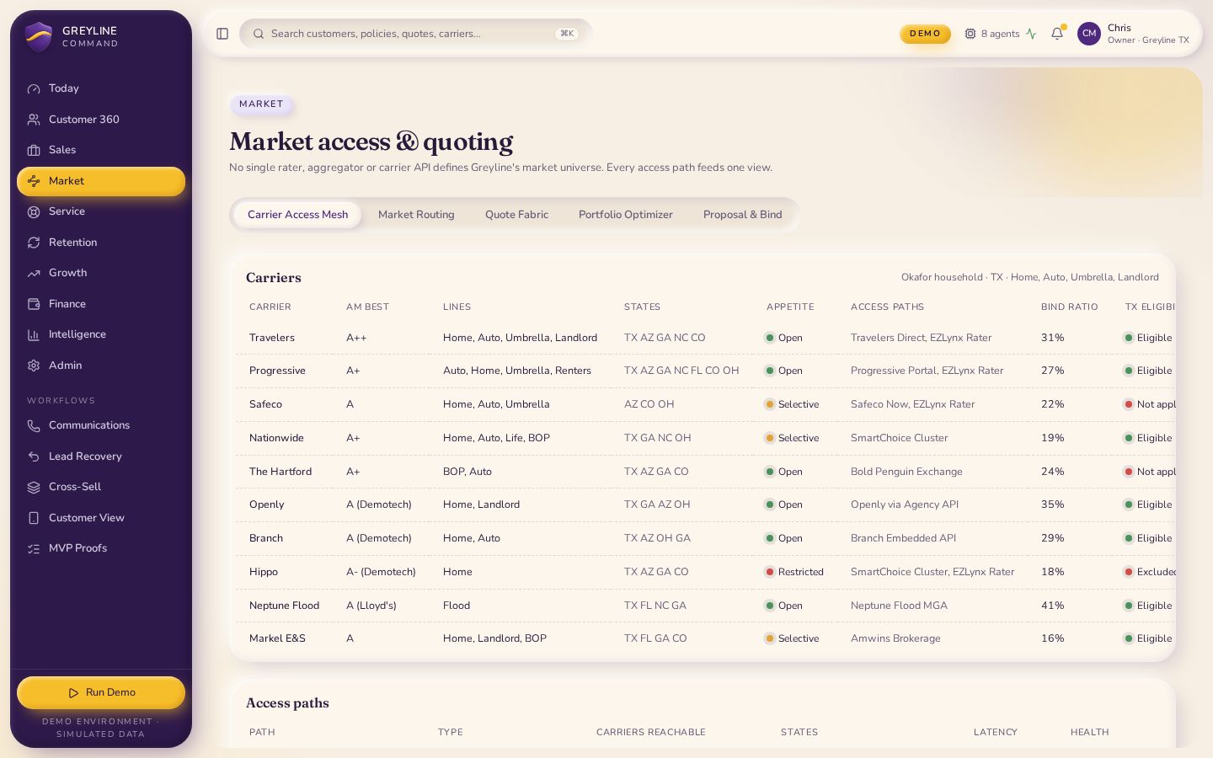The height and width of the screenshot is (758, 1213).
Task: Click the Service lifebuoy icon
Action: (34, 211)
